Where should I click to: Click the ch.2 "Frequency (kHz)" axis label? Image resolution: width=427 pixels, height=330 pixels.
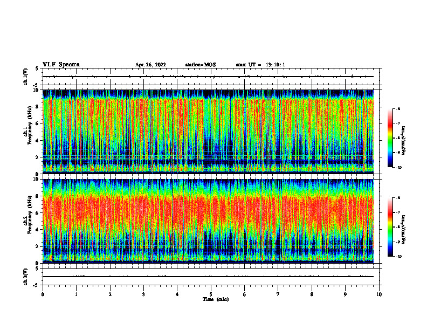29,215
